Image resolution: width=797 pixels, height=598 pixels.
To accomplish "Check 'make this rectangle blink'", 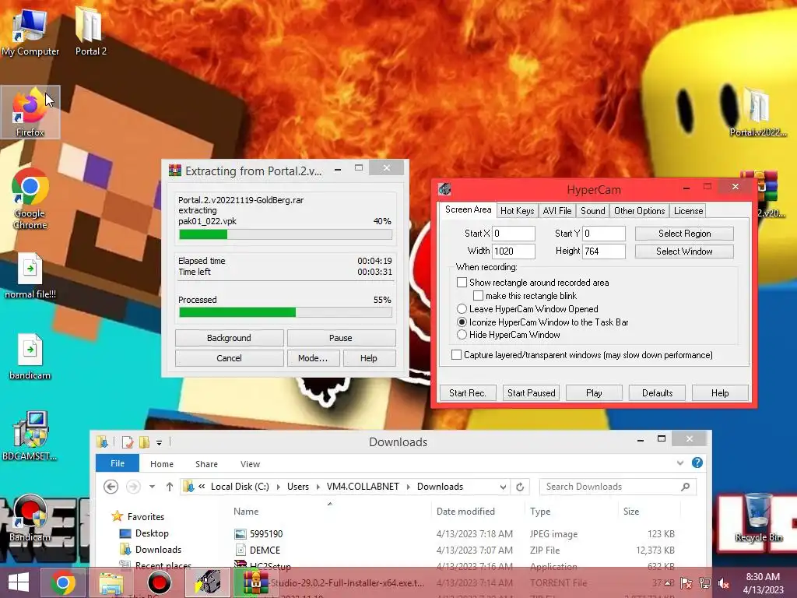I will (x=478, y=295).
